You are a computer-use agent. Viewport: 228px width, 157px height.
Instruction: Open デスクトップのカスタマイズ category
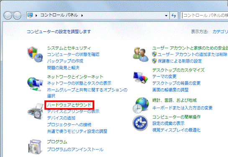click(x=178, y=70)
